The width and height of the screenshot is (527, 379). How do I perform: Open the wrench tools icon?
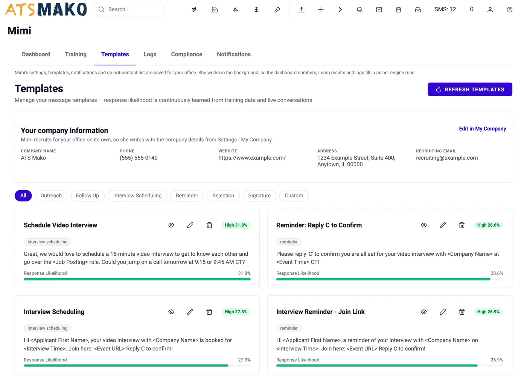(x=277, y=10)
